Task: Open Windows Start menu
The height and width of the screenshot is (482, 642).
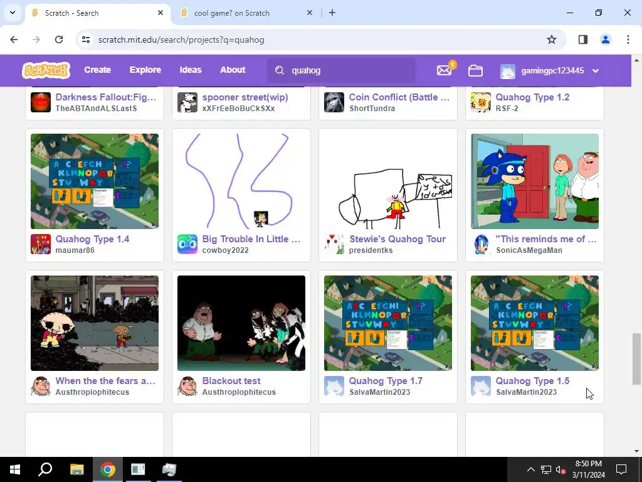Action: pos(15,469)
